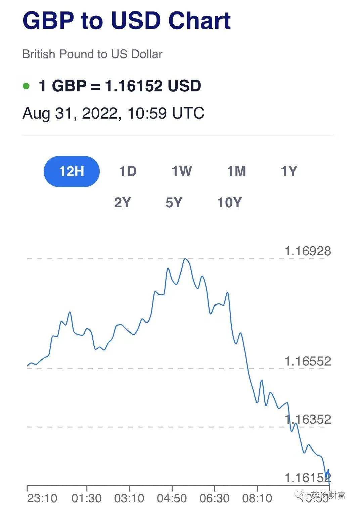
Task: Switch chart to 1D range
Action: point(128,171)
